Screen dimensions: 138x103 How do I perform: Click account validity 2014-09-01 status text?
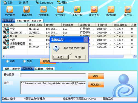point(80,99)
